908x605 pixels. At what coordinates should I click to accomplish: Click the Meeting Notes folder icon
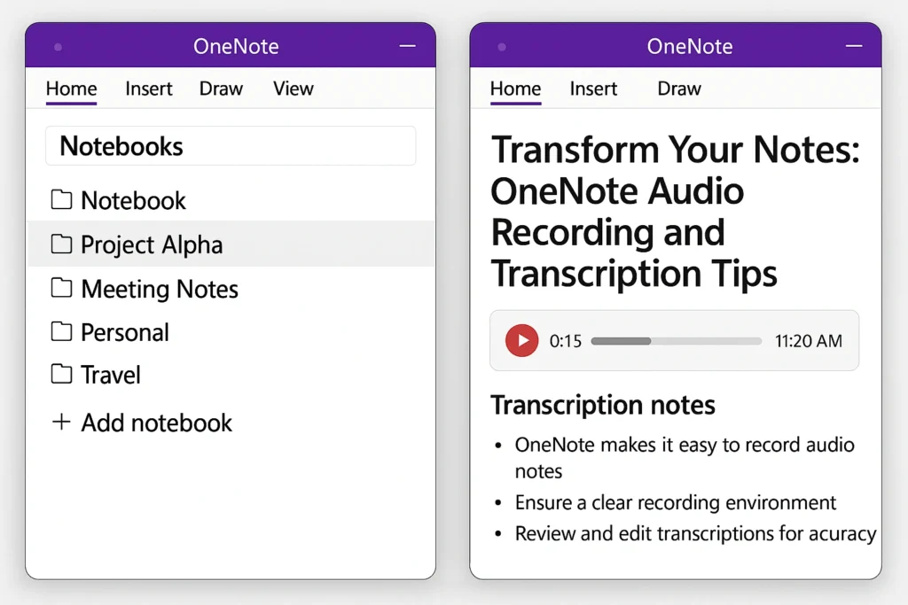coord(61,289)
